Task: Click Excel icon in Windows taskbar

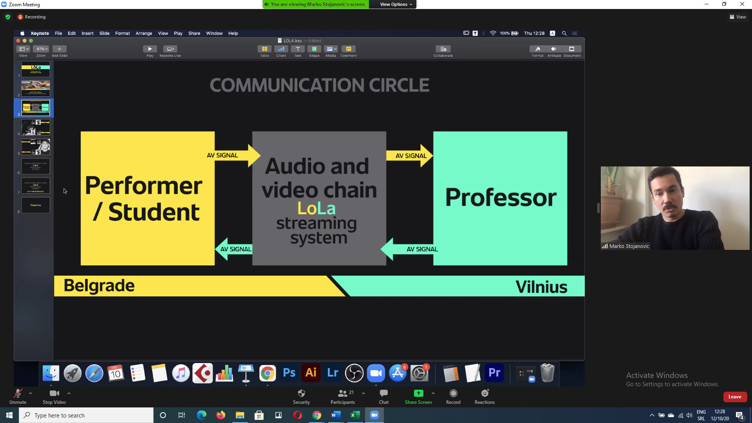Action: tap(355, 415)
